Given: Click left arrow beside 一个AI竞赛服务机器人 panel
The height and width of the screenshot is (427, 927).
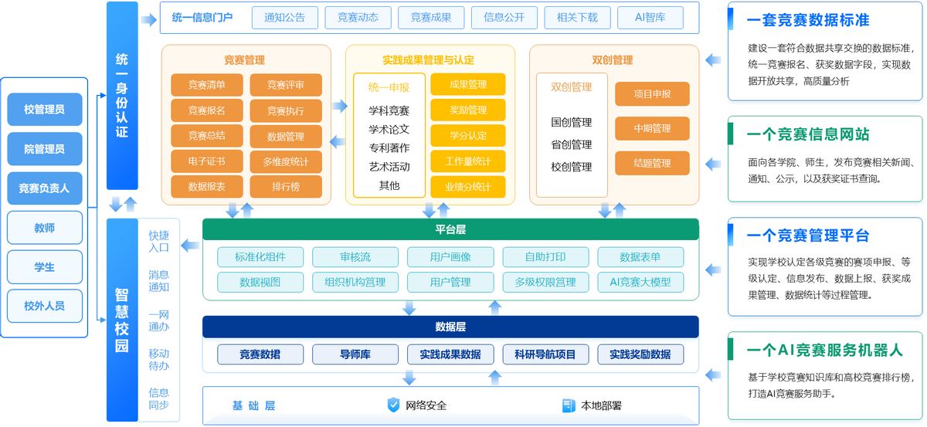Looking at the screenshot, I should click(713, 374).
